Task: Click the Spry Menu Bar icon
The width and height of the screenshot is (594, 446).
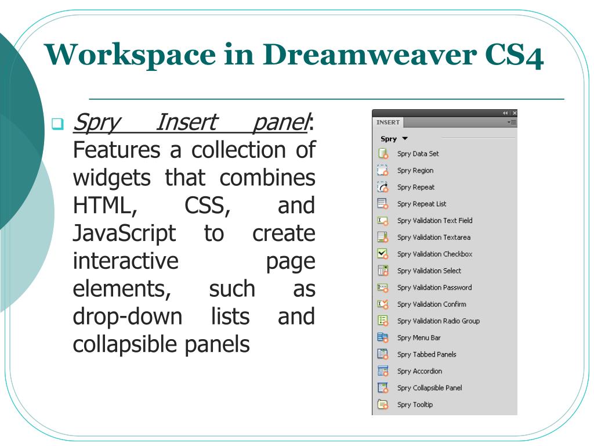Action: tap(383, 337)
